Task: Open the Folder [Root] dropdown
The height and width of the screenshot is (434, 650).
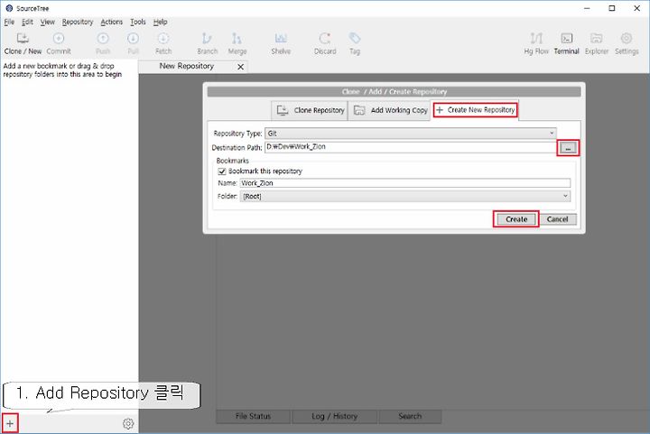Action: pyautogui.click(x=405, y=197)
